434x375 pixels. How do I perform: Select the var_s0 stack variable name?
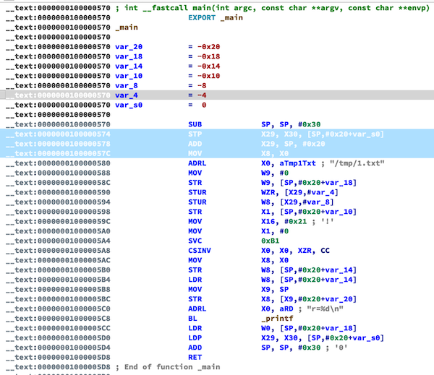(x=129, y=105)
